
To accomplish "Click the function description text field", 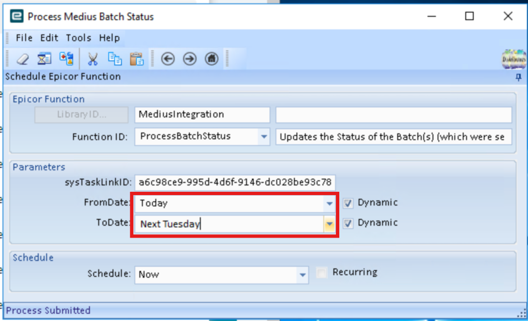I will coord(394,137).
